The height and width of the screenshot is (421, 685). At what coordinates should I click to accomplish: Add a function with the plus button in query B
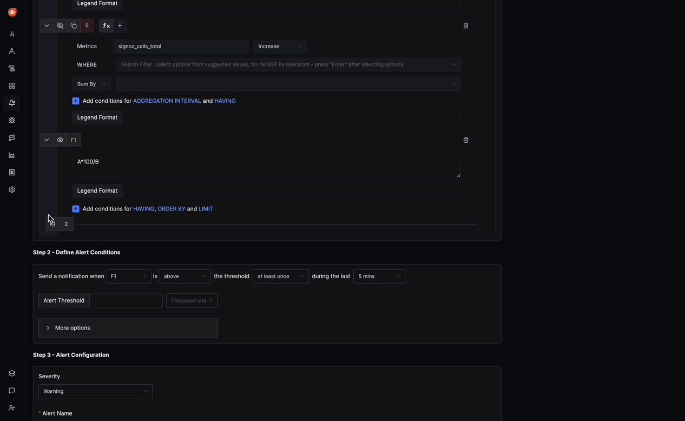click(120, 25)
